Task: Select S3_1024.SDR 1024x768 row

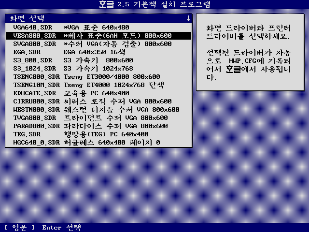Action: click(98, 69)
